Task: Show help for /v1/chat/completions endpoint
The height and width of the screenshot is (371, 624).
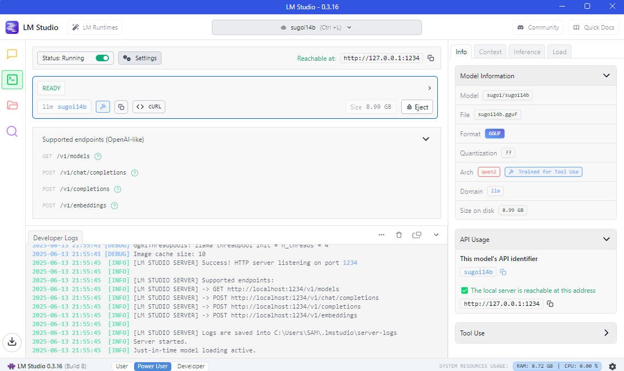Action: pos(135,173)
